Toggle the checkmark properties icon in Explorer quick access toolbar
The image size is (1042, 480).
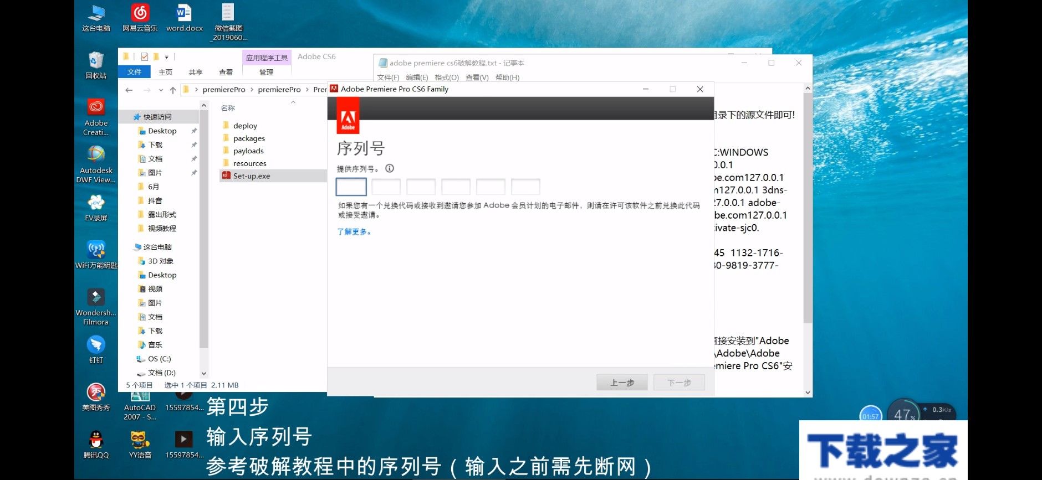(145, 56)
